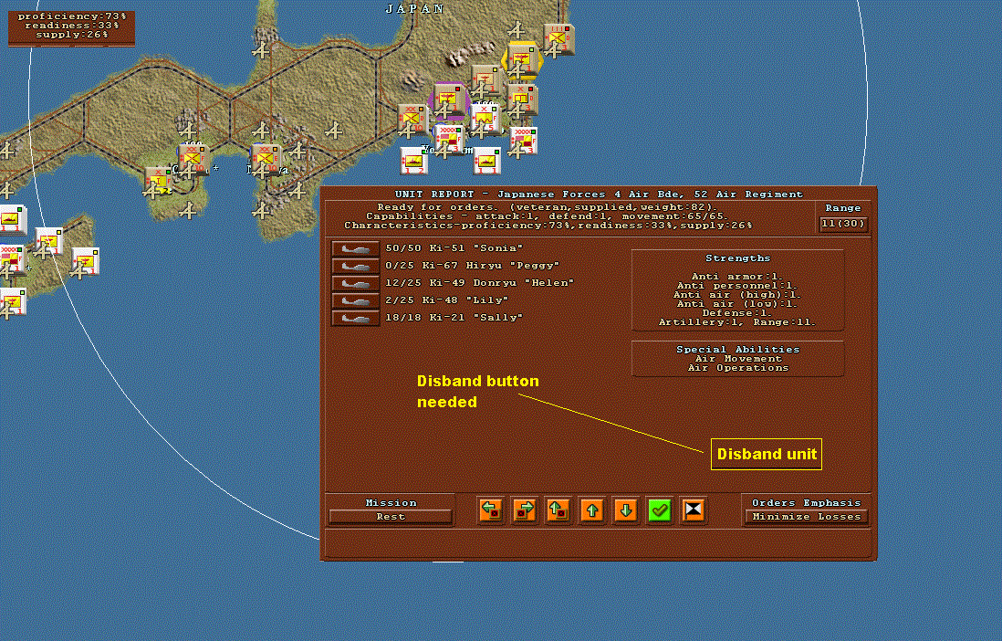Viewport: 1002px width, 641px height.
Task: Select the air unit on purple-highlighted hex
Action: pos(450,100)
